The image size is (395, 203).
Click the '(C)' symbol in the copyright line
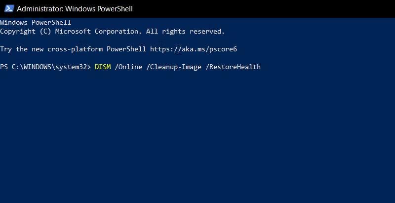coord(45,32)
